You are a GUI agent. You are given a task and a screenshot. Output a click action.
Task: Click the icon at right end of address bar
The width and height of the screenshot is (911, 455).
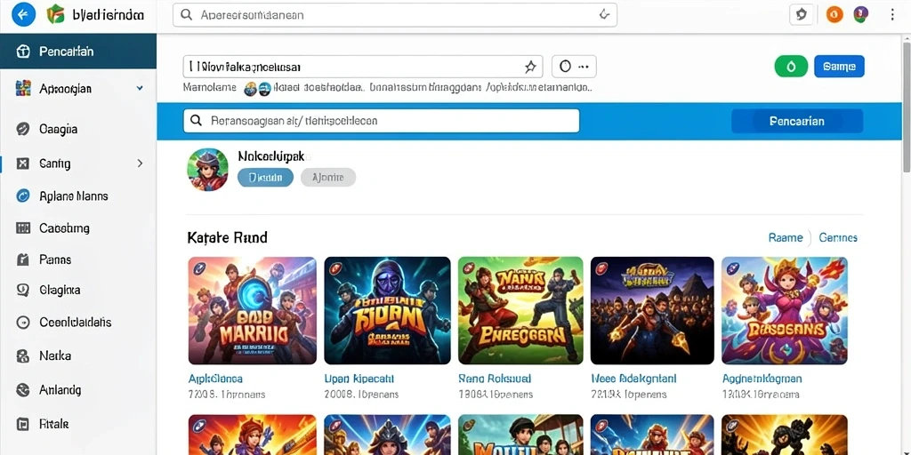(604, 14)
